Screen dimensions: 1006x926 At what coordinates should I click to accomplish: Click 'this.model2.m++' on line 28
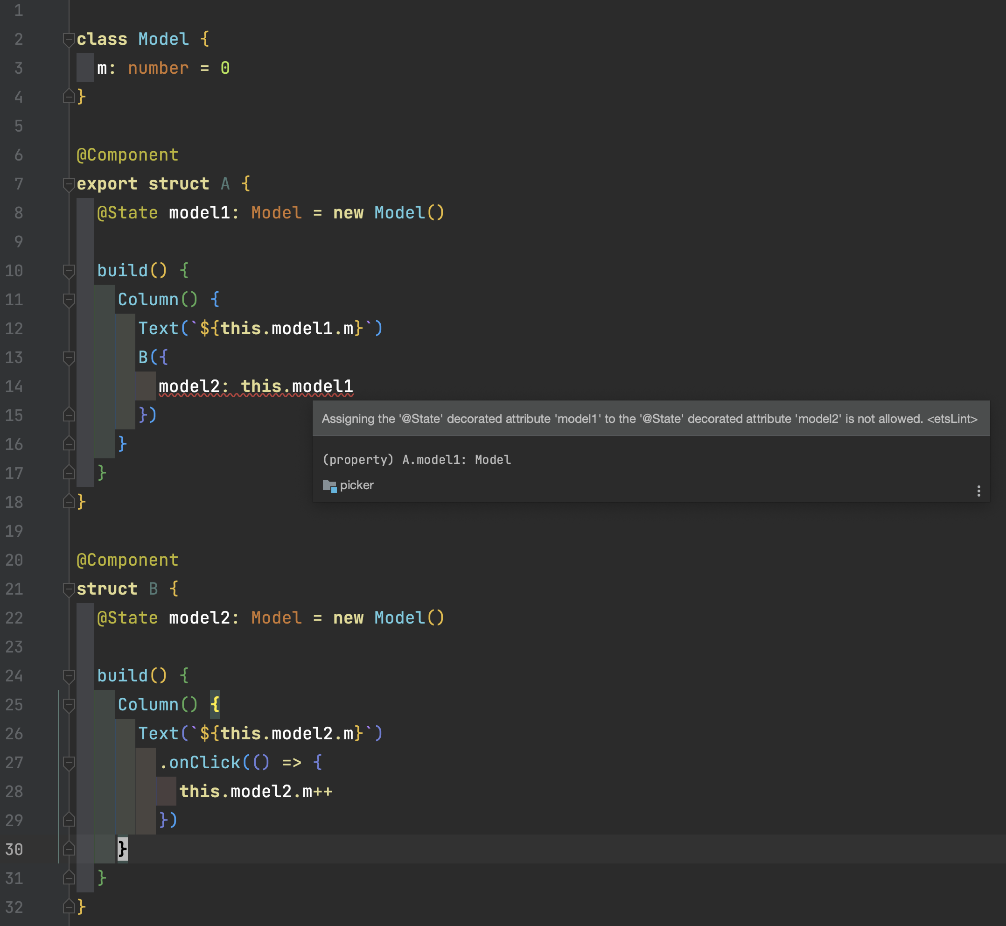point(256,792)
